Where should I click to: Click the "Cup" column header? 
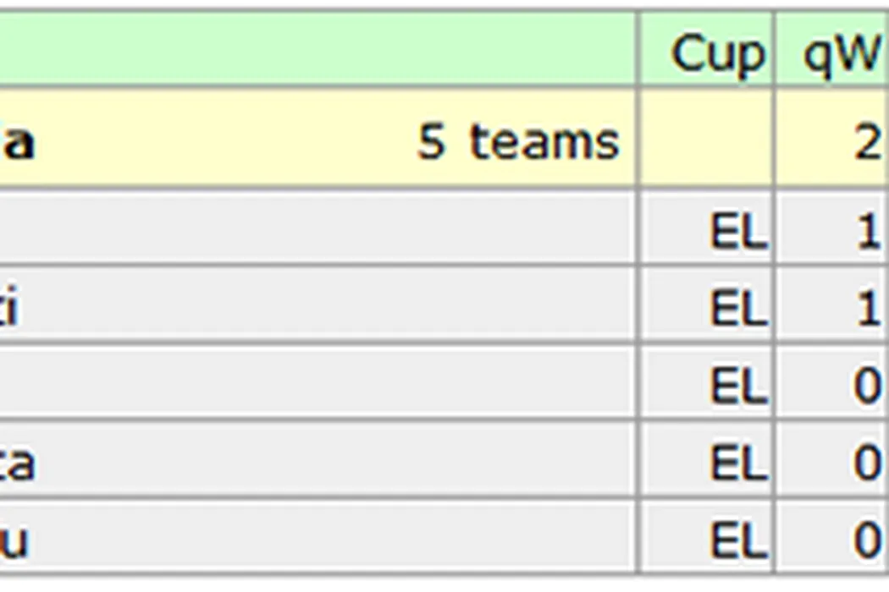point(716,55)
